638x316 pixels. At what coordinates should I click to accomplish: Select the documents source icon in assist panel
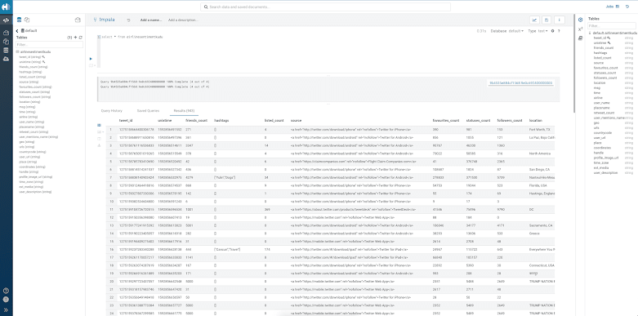click(27, 20)
